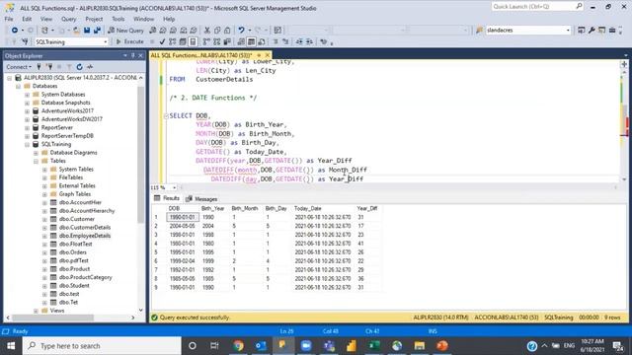Screen dimensions: 632x355
Task: Select dbo.Student table in tree
Action: coord(74,286)
